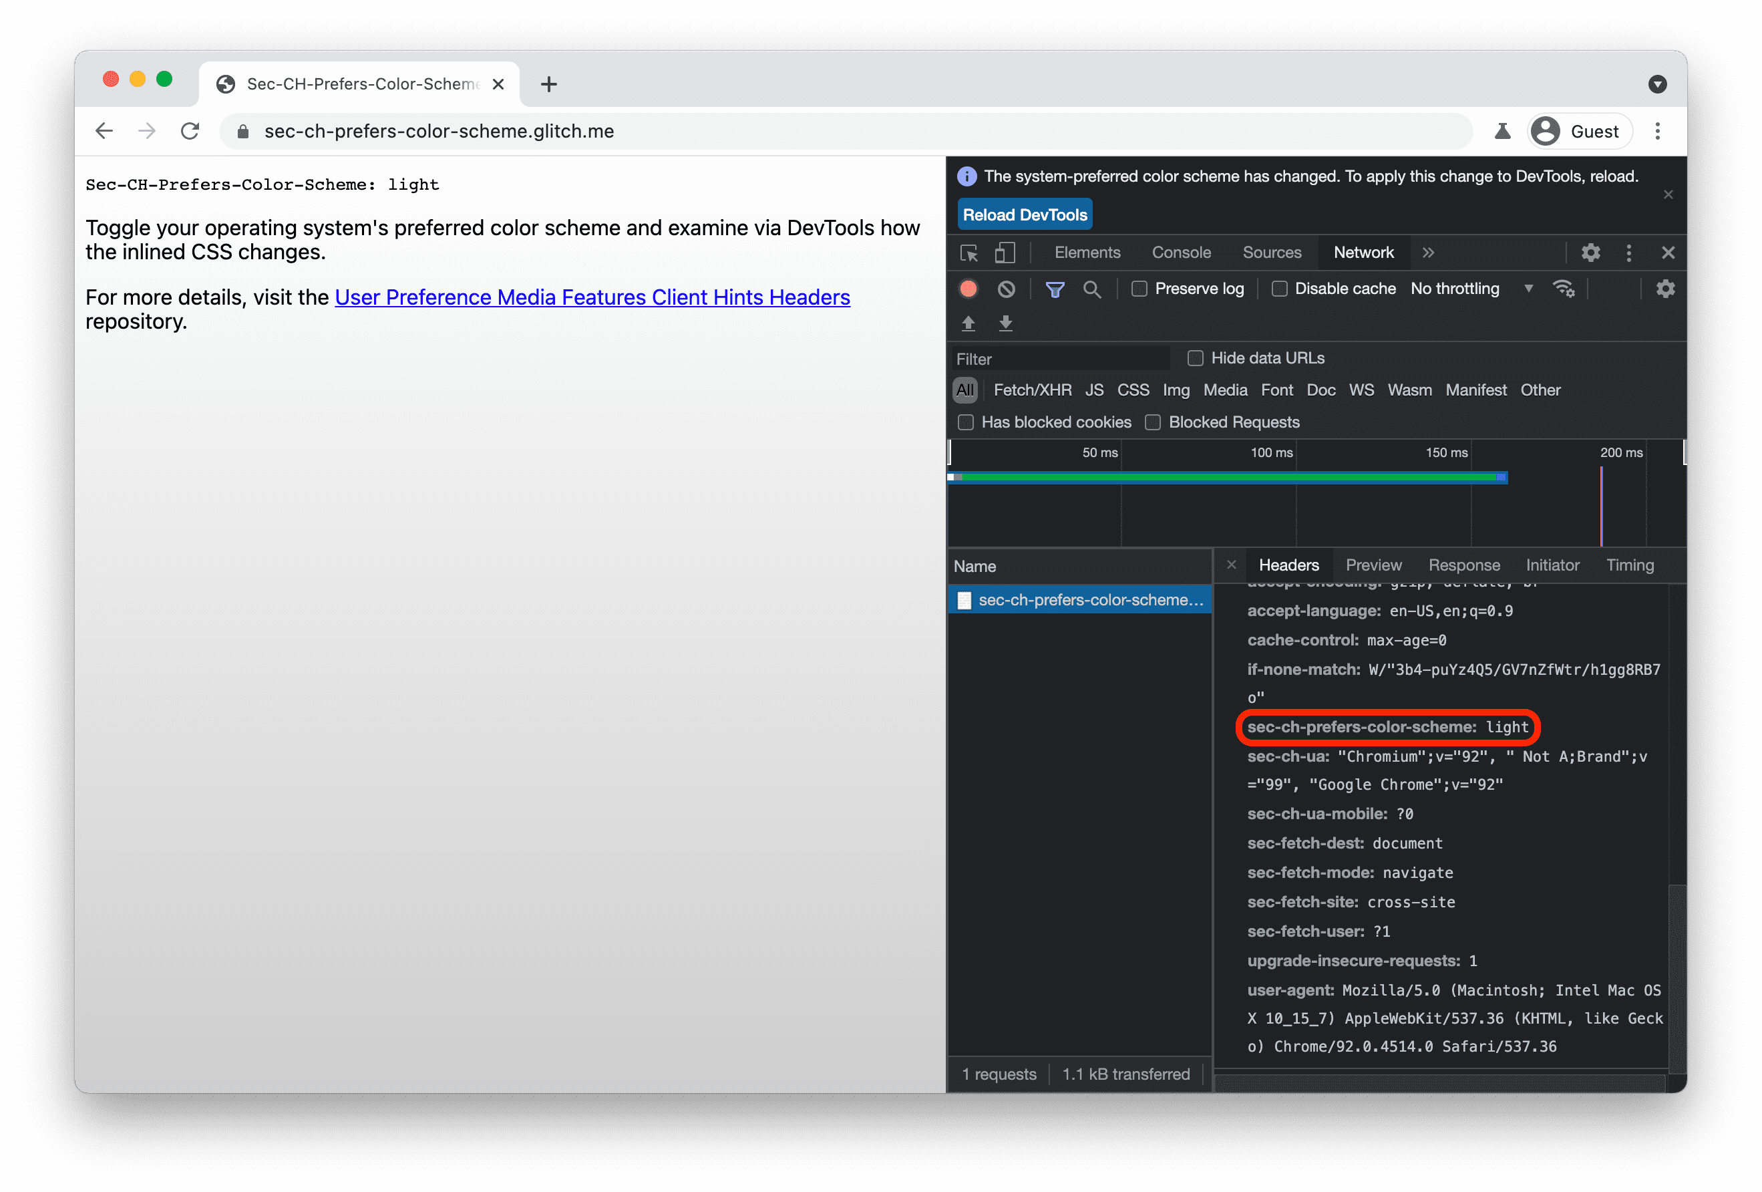Click the clear network log icon
Screen dimensions: 1762x1192
[x=1007, y=289]
